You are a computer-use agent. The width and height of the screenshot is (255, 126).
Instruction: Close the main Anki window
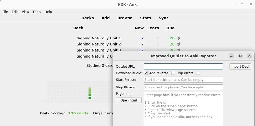pyautogui.click(x=251, y=4)
